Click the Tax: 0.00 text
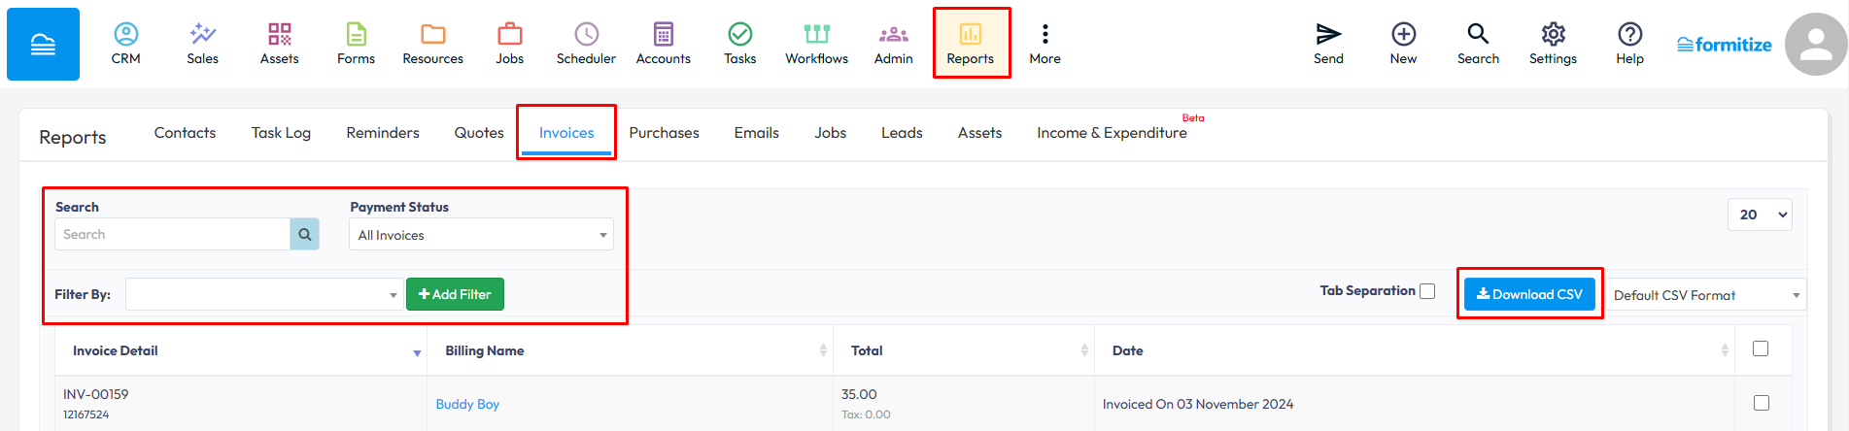Viewport: 1849px width, 431px height. (866, 414)
